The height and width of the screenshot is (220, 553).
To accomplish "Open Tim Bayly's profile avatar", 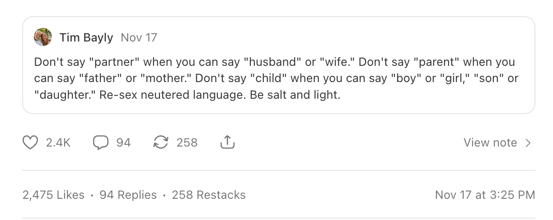I will 43,37.
